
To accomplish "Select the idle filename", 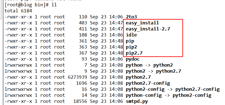I will tap(131, 35).
